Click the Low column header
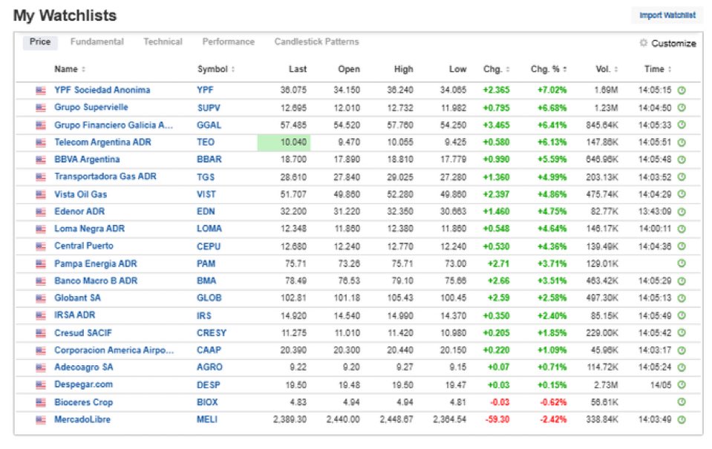Screen dimensions: 712x449 457,69
